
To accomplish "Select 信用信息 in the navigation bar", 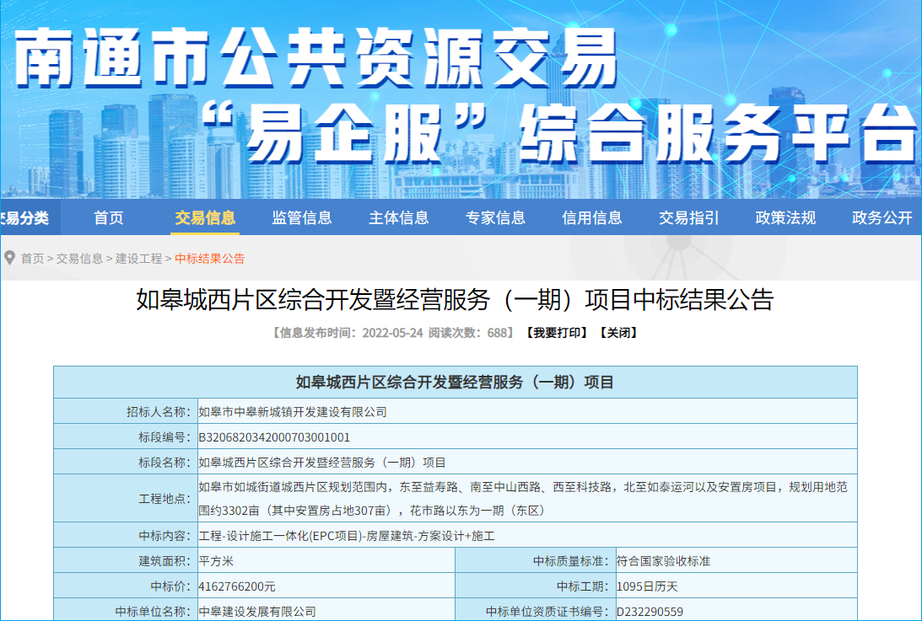I will tap(592, 218).
